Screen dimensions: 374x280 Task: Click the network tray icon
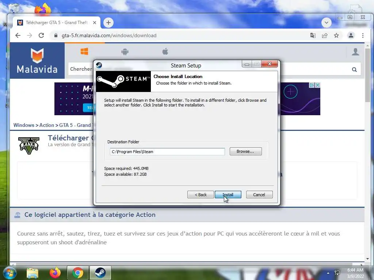pos(337,273)
